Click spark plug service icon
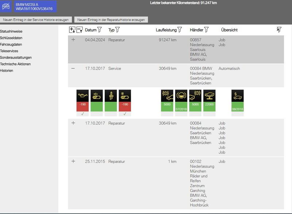This screenshot has width=292, height=214. click(111, 96)
